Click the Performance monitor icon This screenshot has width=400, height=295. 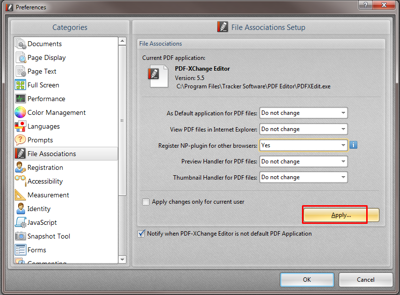(21, 99)
